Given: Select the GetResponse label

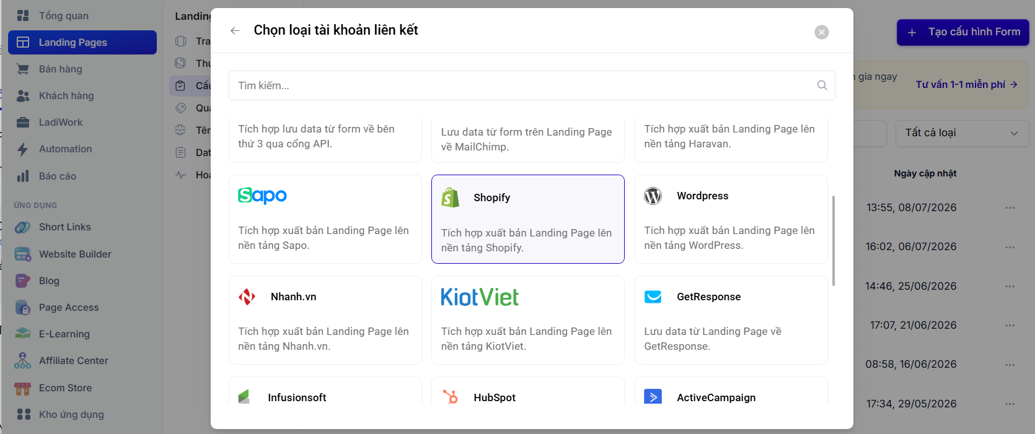Looking at the screenshot, I should [709, 297].
